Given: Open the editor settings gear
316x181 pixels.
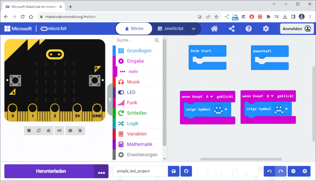Looking at the screenshot, I should pos(266,28).
